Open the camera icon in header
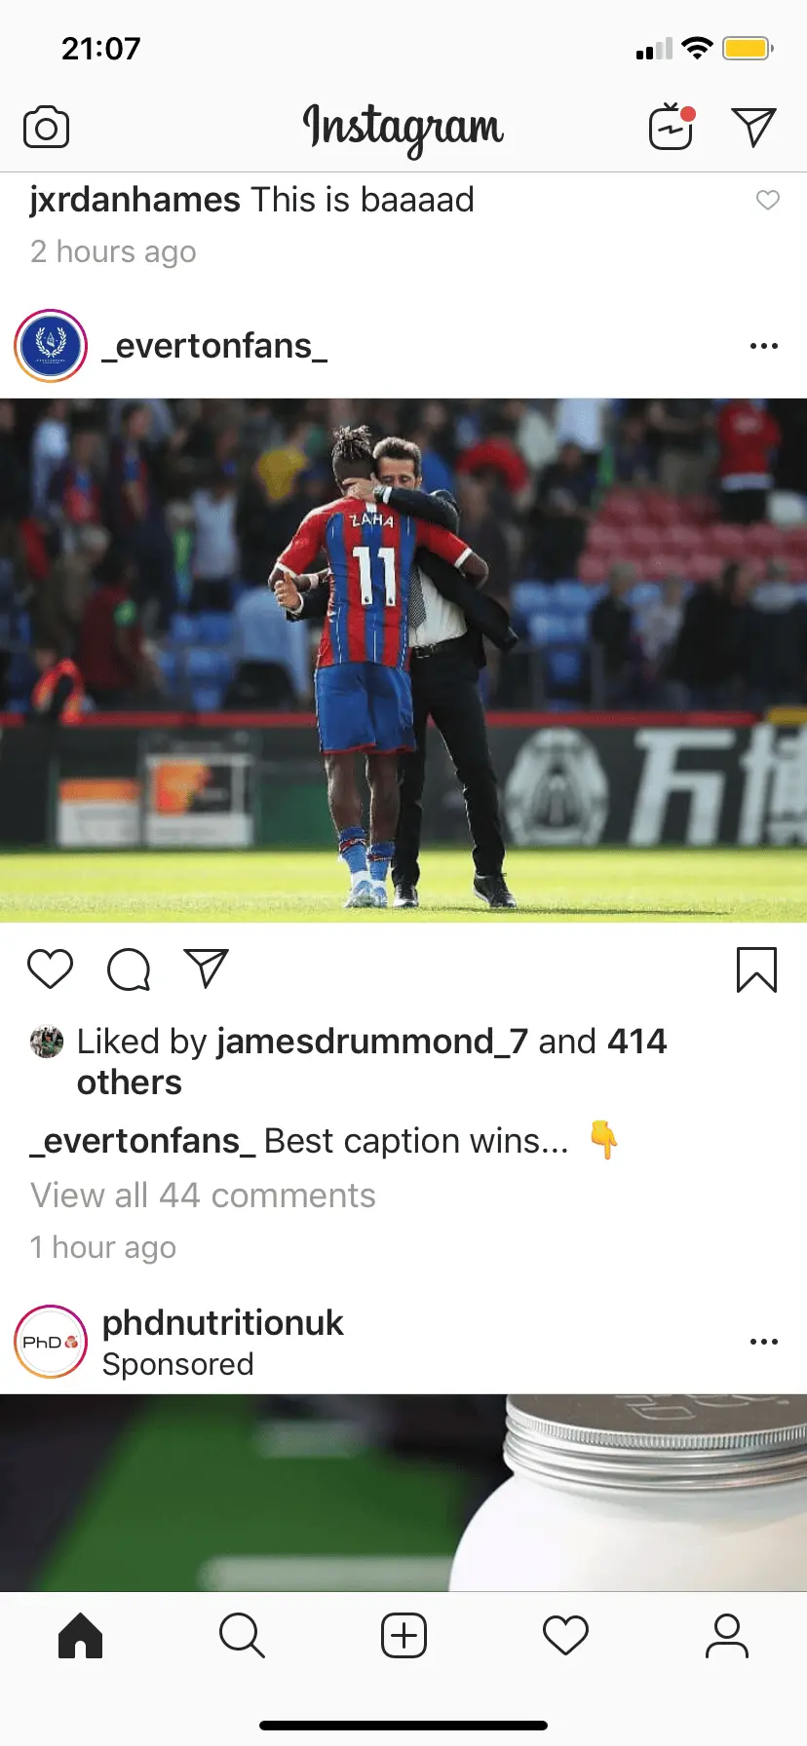The image size is (807, 1746). pos(46,128)
